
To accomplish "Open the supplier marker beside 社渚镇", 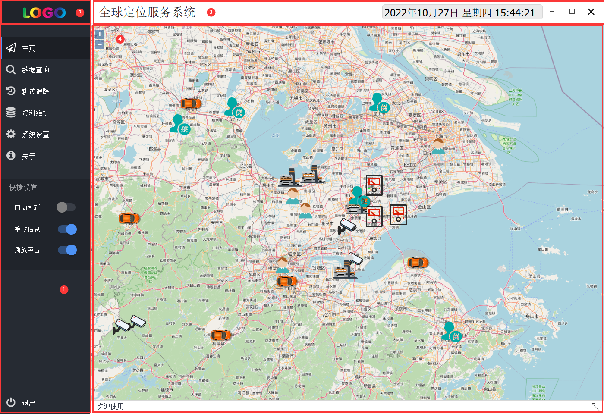I will (180, 124).
